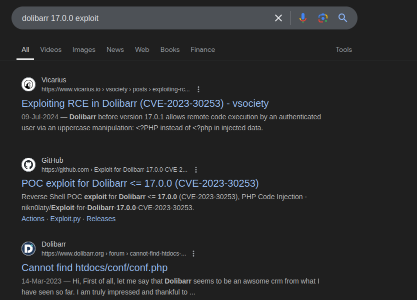Open Exploiting RCE in Dolibarr vsociety link
This screenshot has height=300, width=417.
[145, 103]
